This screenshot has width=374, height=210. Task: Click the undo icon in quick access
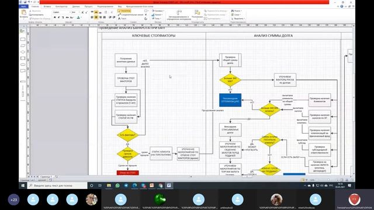[29, 2]
